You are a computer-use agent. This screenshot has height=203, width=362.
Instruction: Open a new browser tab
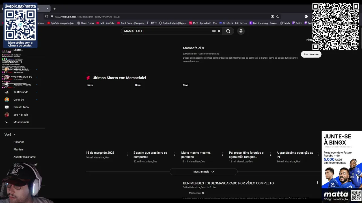click(x=55, y=9)
